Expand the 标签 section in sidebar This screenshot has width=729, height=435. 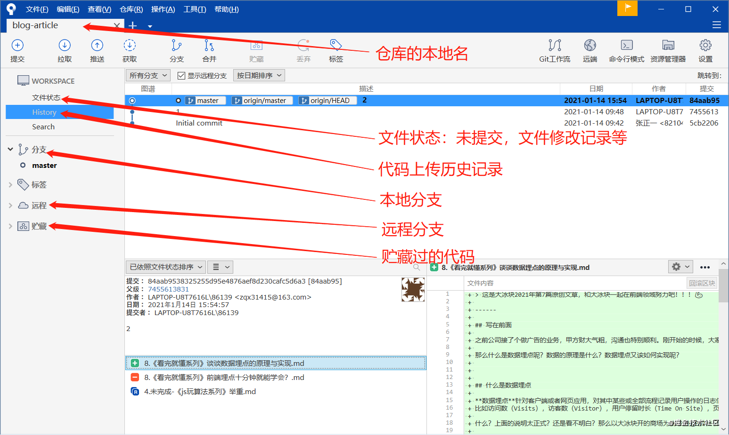10,185
